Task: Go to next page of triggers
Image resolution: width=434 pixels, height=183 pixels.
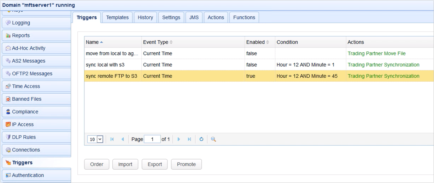Action: (x=179, y=139)
